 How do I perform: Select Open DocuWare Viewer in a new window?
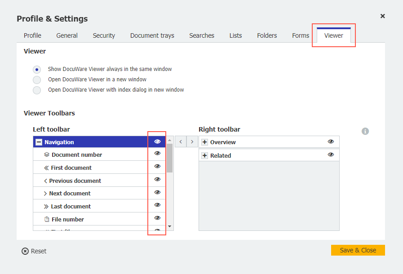click(37, 80)
